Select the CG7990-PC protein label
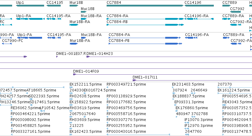This screenshot has width=252, height=136. [12, 41]
